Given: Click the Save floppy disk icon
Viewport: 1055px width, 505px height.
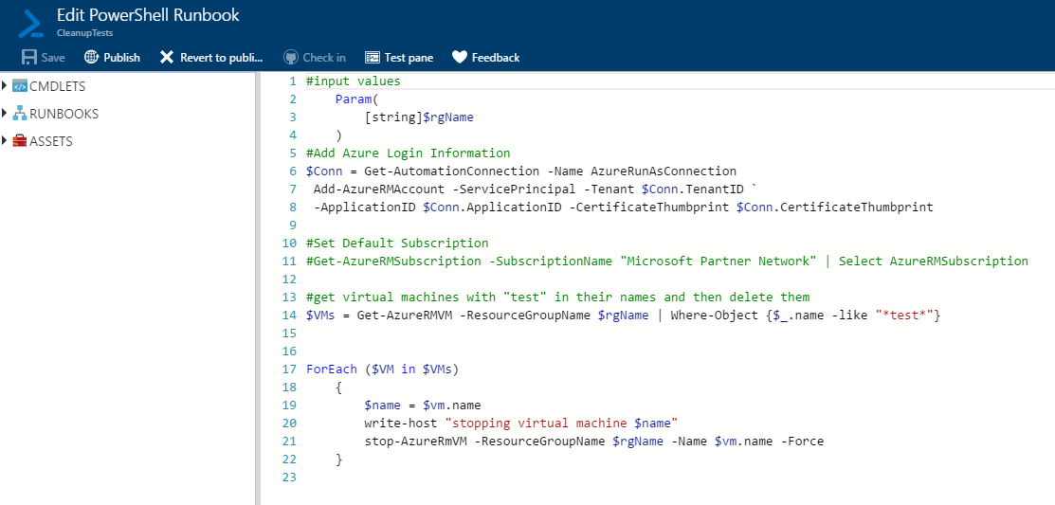Looking at the screenshot, I should pyautogui.click(x=28, y=57).
